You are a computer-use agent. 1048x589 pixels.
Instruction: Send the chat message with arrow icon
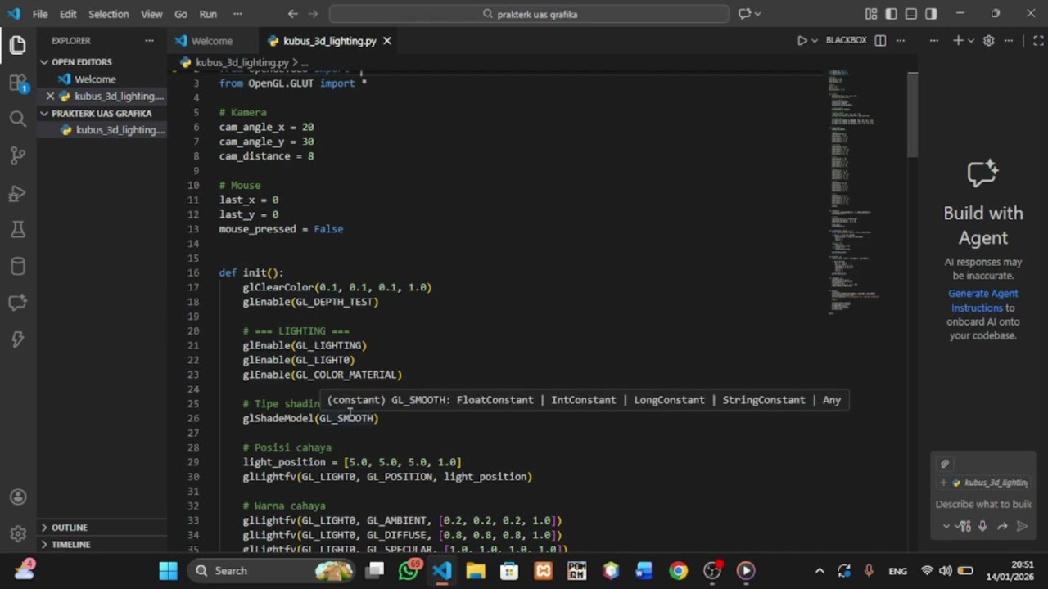click(x=1022, y=526)
